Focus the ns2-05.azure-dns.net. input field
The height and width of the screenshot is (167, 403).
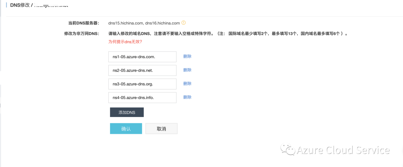pos(143,70)
